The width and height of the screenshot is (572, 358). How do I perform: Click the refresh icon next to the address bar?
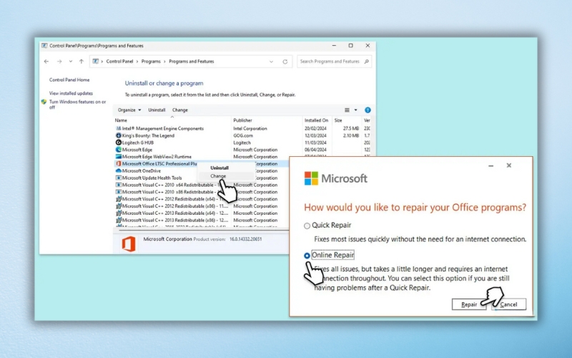tap(285, 62)
